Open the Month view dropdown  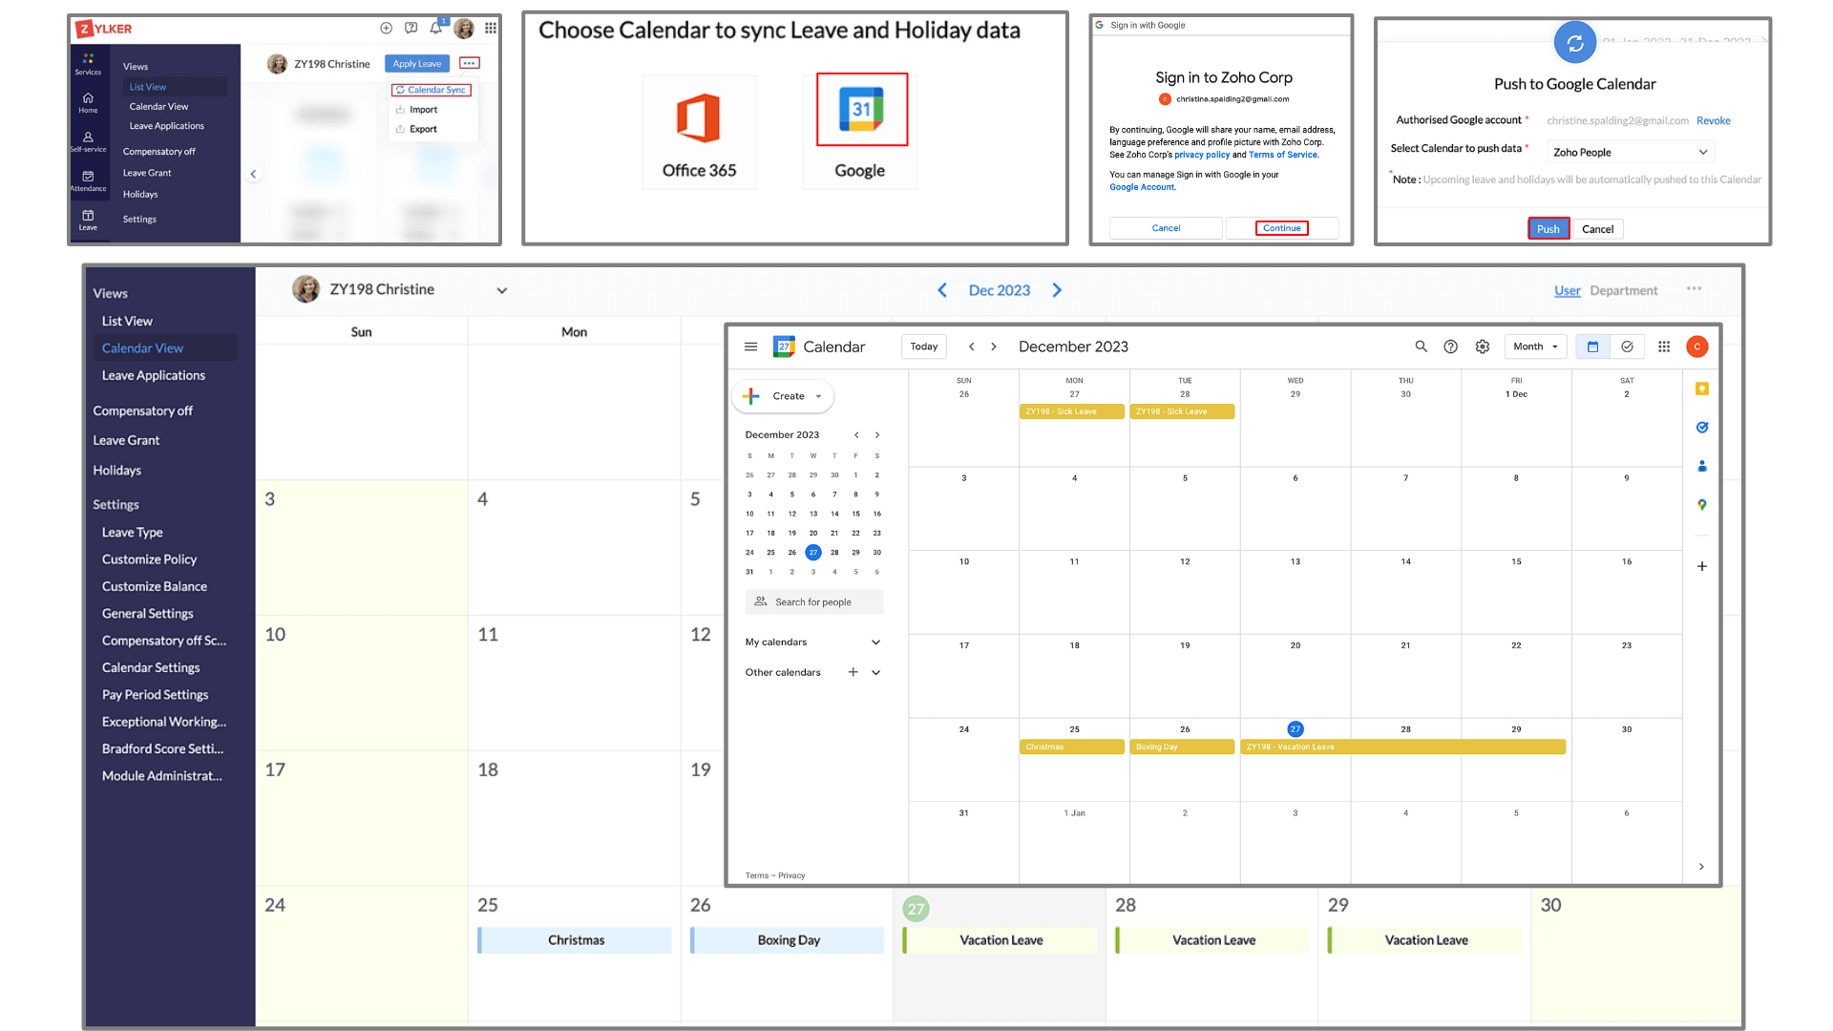1535,347
